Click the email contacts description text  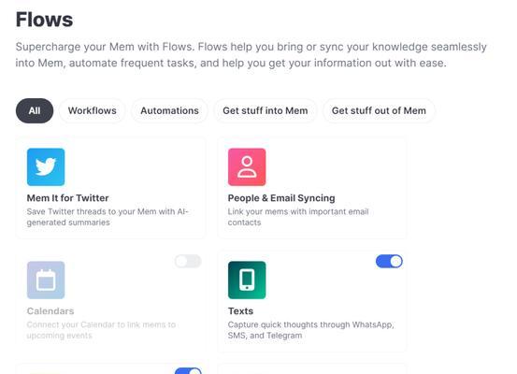click(298, 217)
